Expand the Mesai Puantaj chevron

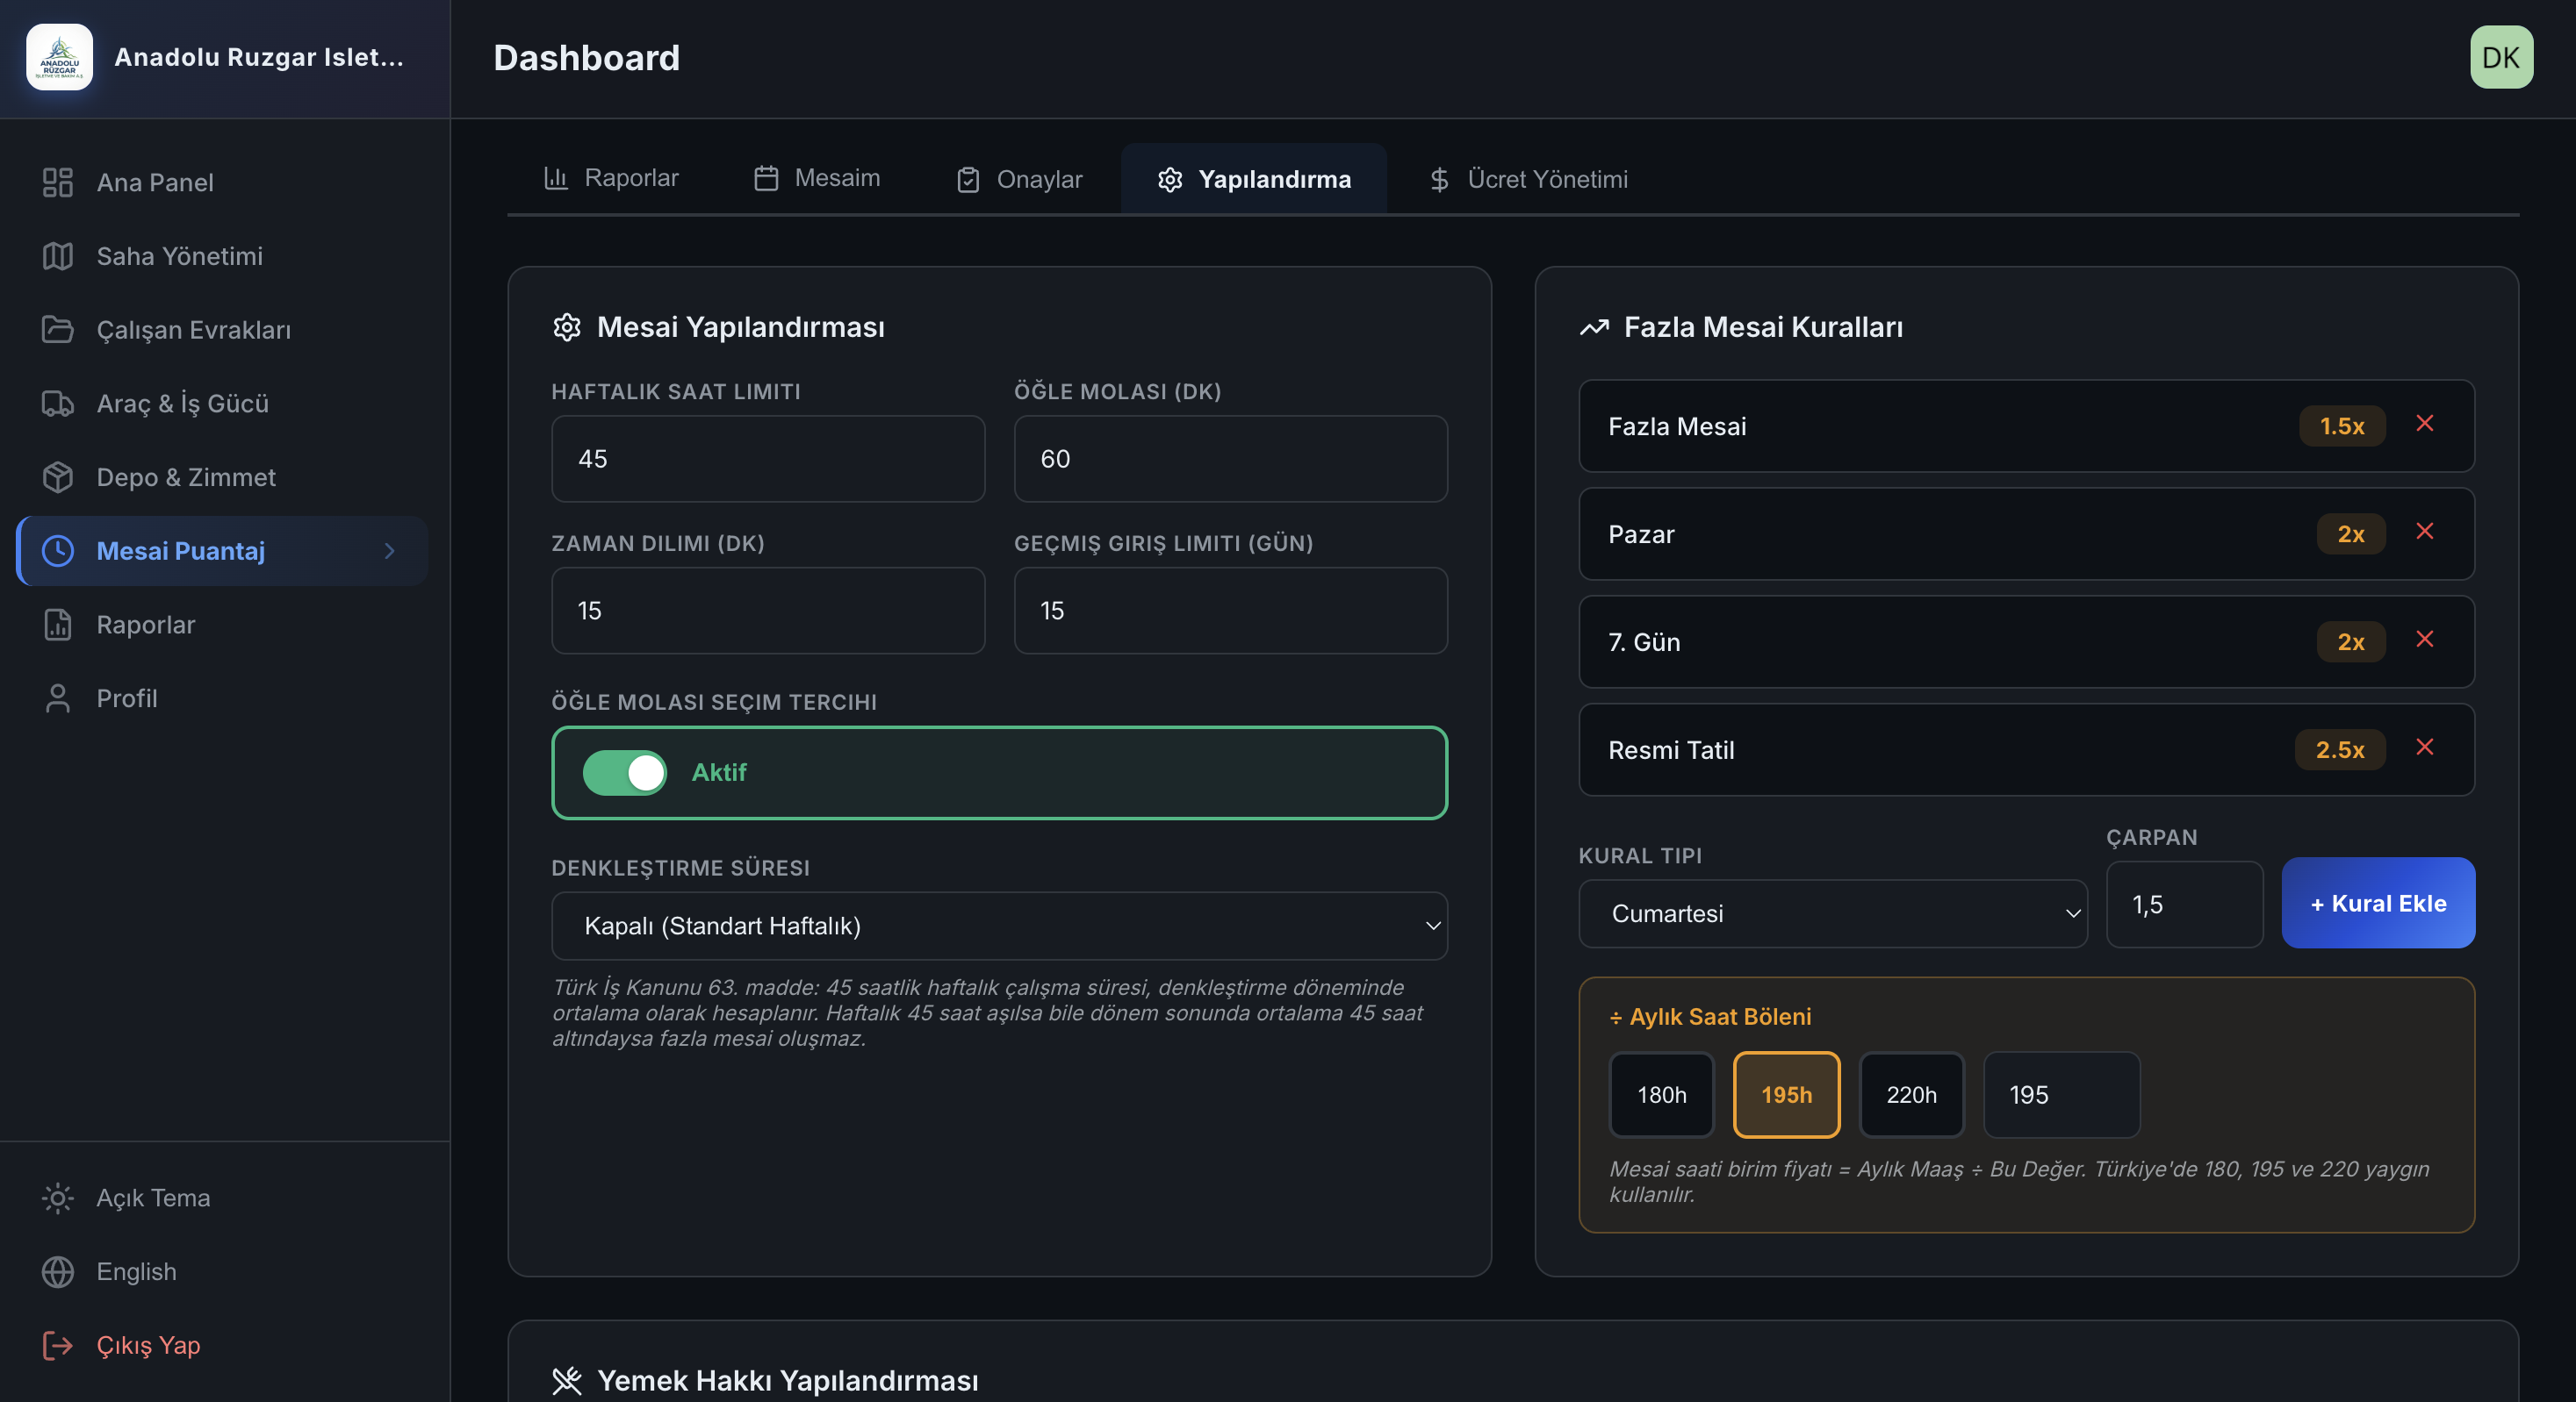pyautogui.click(x=390, y=551)
